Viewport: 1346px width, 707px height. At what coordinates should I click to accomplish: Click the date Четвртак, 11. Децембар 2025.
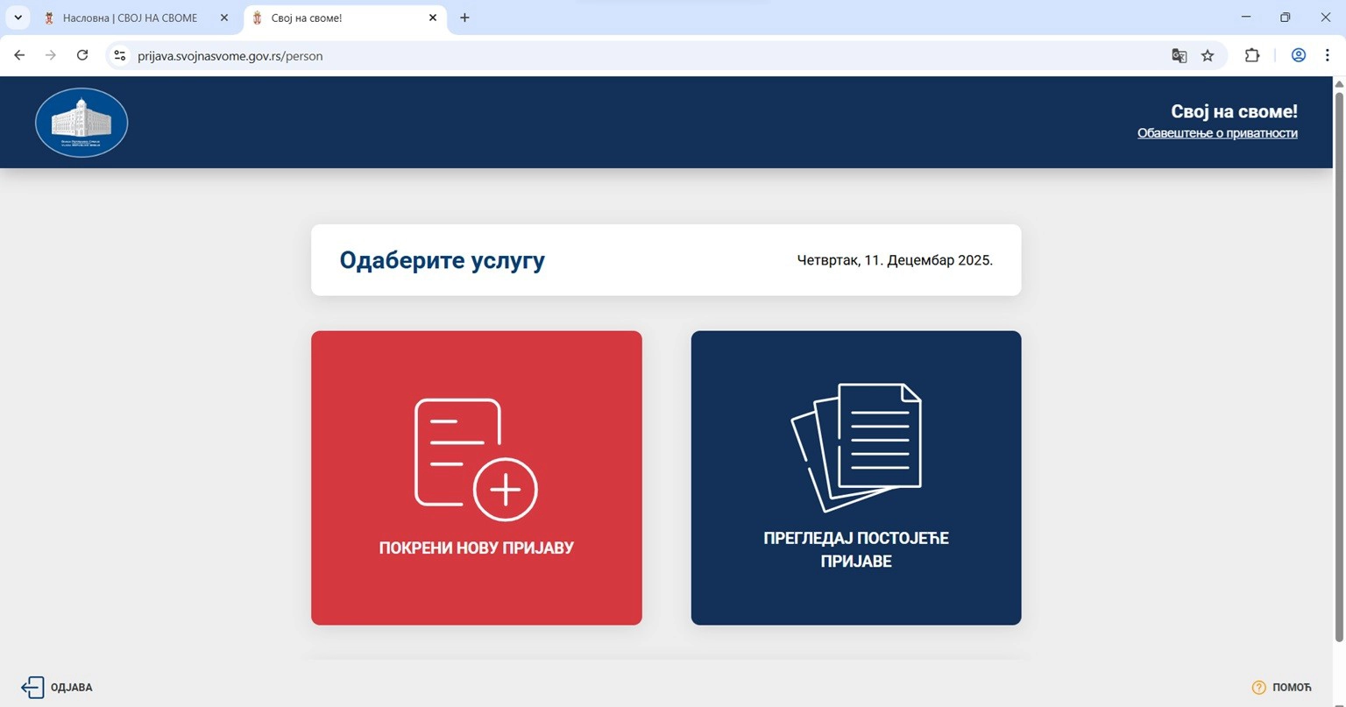[x=895, y=260]
